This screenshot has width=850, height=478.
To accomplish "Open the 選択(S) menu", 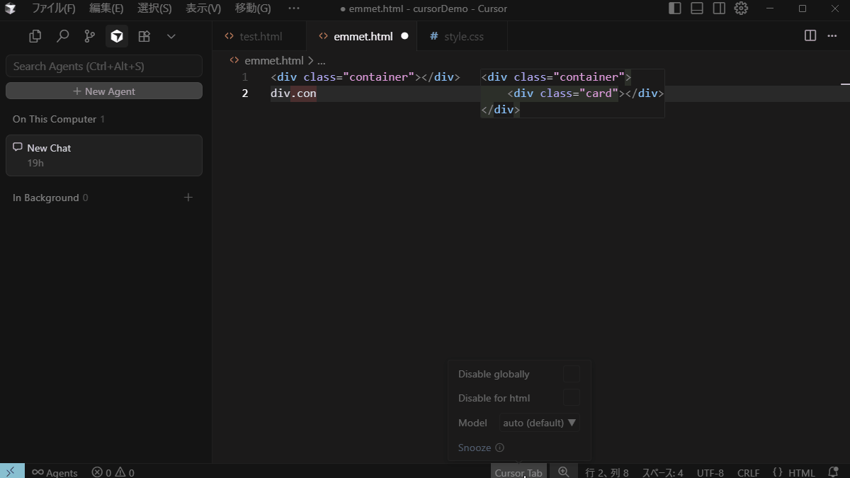I will click(x=154, y=8).
